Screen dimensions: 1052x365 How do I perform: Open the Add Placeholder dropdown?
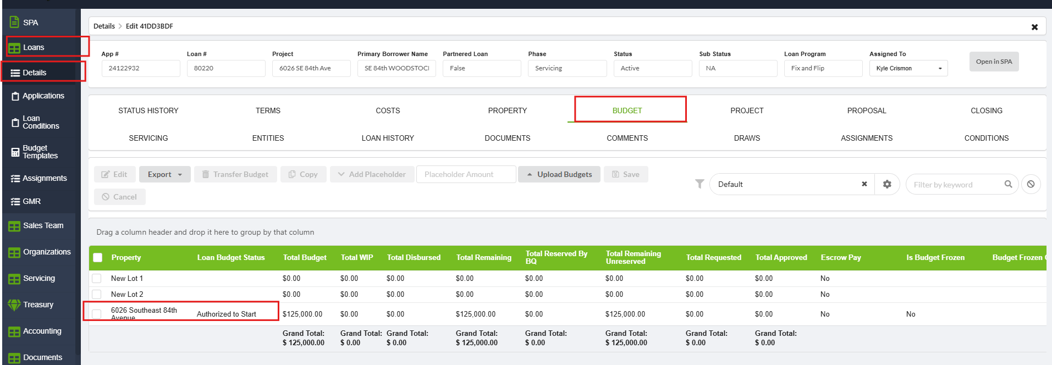pos(372,174)
